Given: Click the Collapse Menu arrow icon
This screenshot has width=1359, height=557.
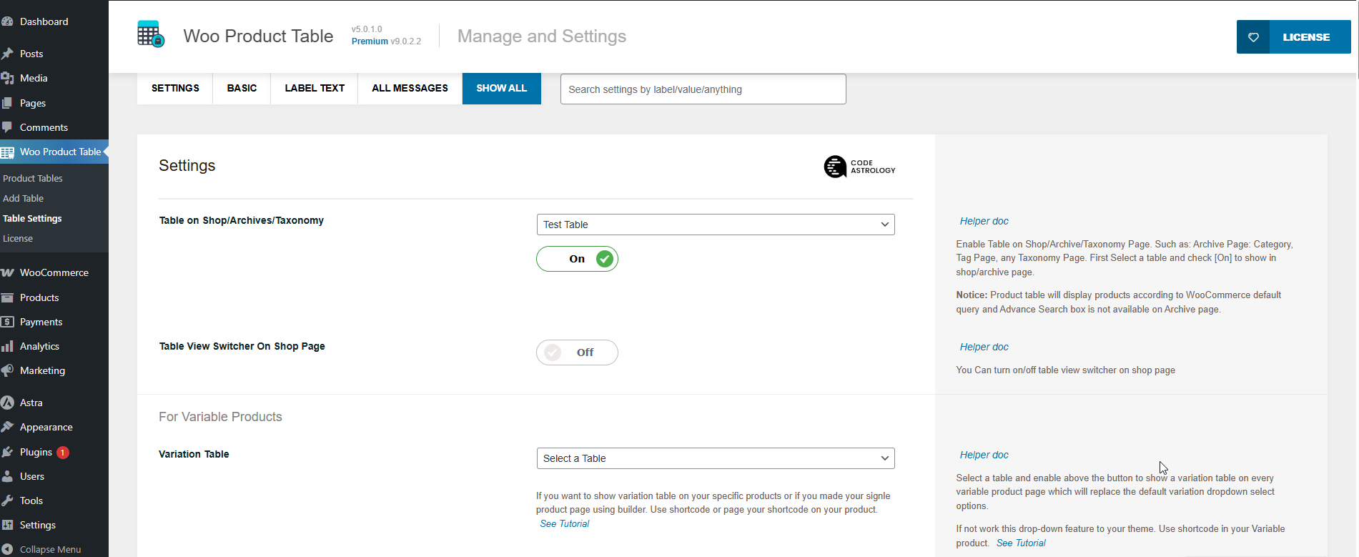Looking at the screenshot, I should pyautogui.click(x=7, y=549).
